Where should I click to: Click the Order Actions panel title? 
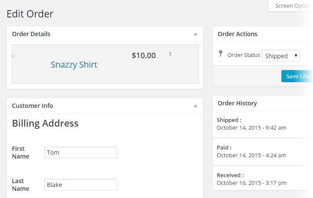(237, 34)
